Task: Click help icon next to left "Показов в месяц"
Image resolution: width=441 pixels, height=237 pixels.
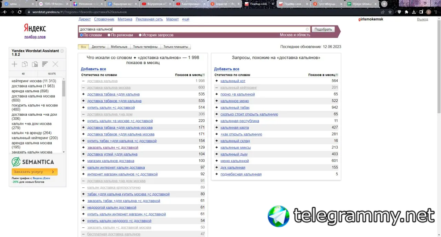Action: (x=204, y=75)
